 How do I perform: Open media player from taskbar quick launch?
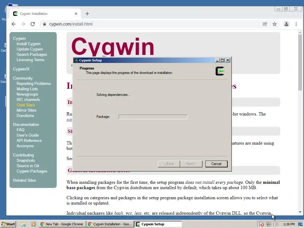[x=33, y=224]
